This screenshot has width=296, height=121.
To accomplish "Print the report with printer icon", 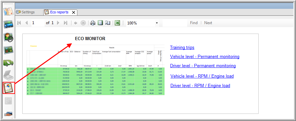I will point(93,23).
